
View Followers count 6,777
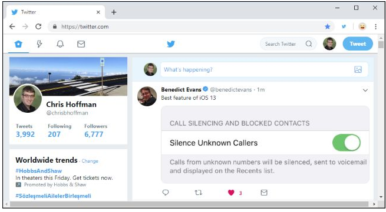pos(94,134)
